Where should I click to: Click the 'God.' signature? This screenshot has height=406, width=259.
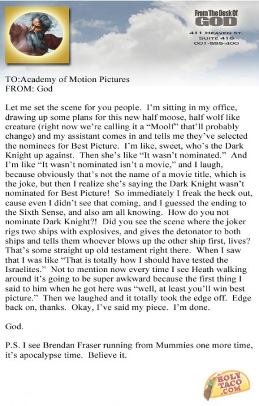(15, 326)
